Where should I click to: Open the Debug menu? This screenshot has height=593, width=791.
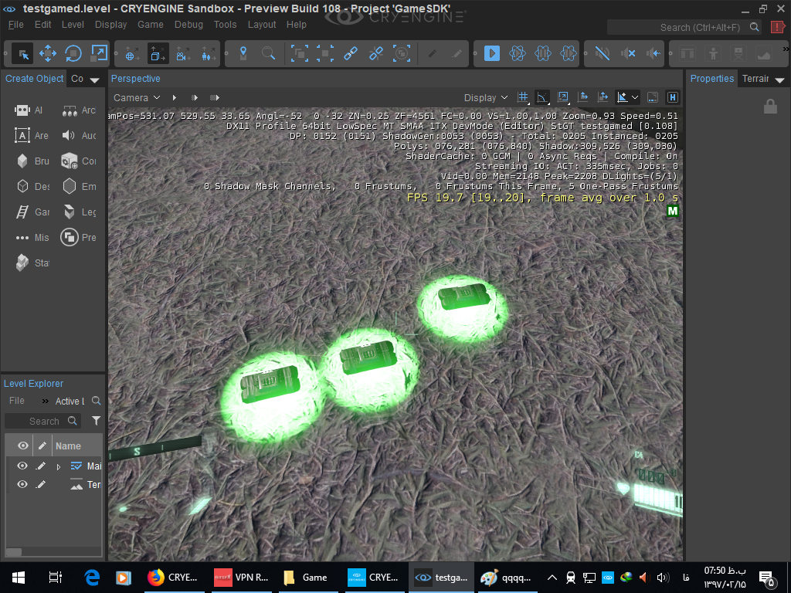coord(188,25)
